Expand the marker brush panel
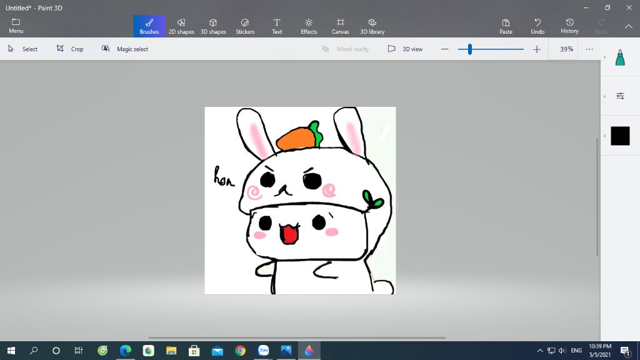Viewport: 640px width, 360px height. [620, 57]
